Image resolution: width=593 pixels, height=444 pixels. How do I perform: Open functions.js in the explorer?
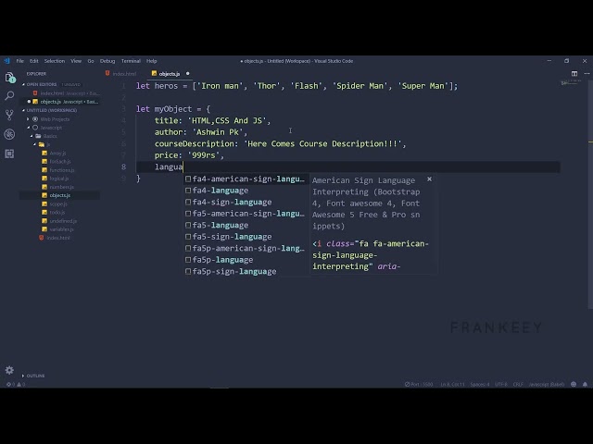pyautogui.click(x=62, y=170)
